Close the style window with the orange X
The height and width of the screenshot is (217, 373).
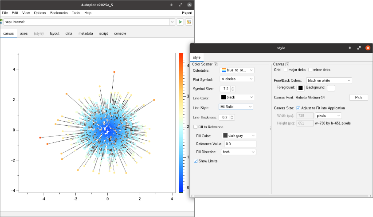[367, 48]
